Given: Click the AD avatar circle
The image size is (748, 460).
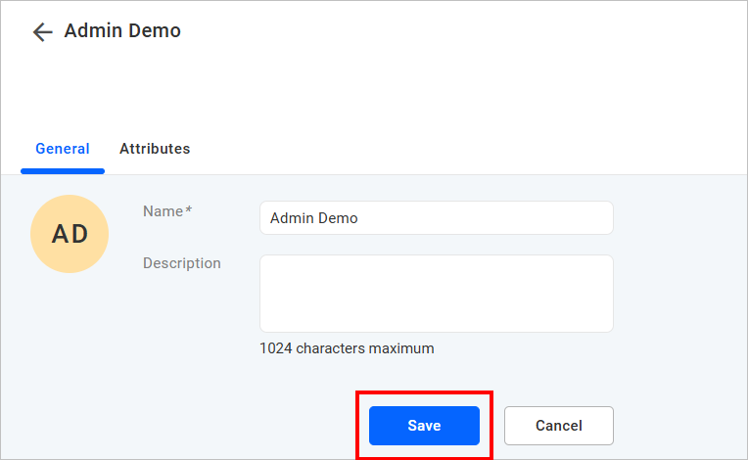Looking at the screenshot, I should pyautogui.click(x=70, y=233).
